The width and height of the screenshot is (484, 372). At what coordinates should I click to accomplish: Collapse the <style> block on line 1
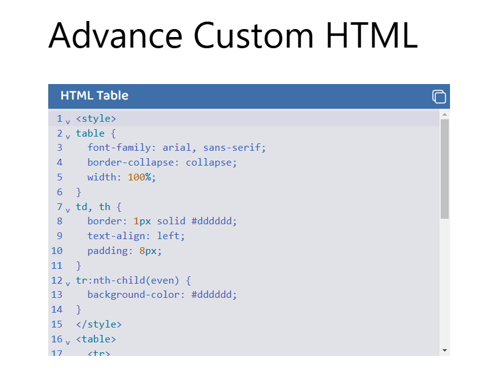point(68,120)
